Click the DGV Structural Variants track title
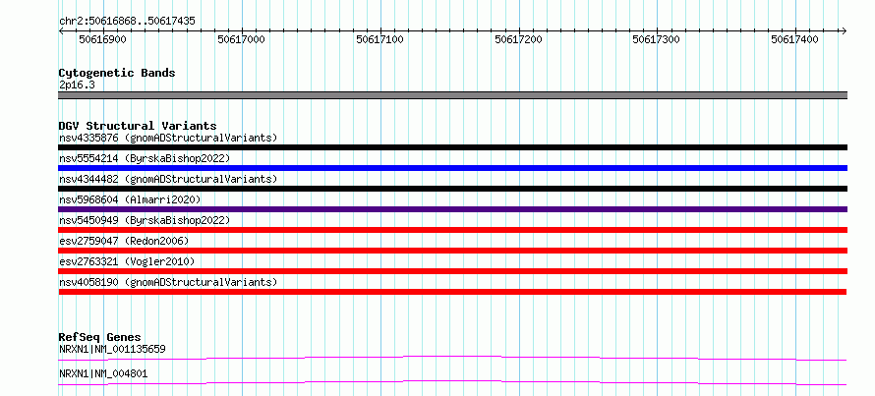The height and width of the screenshot is (396, 875). pos(138,126)
